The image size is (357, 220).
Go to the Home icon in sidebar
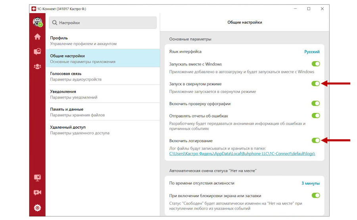pos(37,37)
